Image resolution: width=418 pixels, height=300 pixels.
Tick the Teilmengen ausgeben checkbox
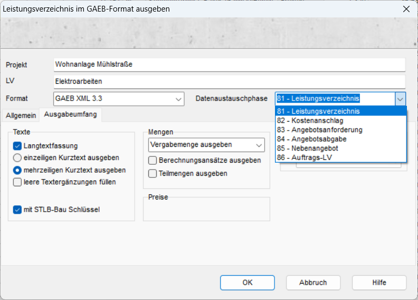pyautogui.click(x=153, y=173)
